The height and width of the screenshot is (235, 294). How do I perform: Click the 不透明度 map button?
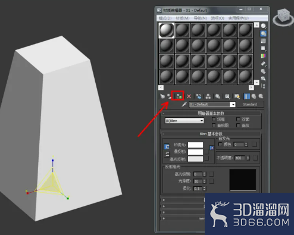(255, 158)
